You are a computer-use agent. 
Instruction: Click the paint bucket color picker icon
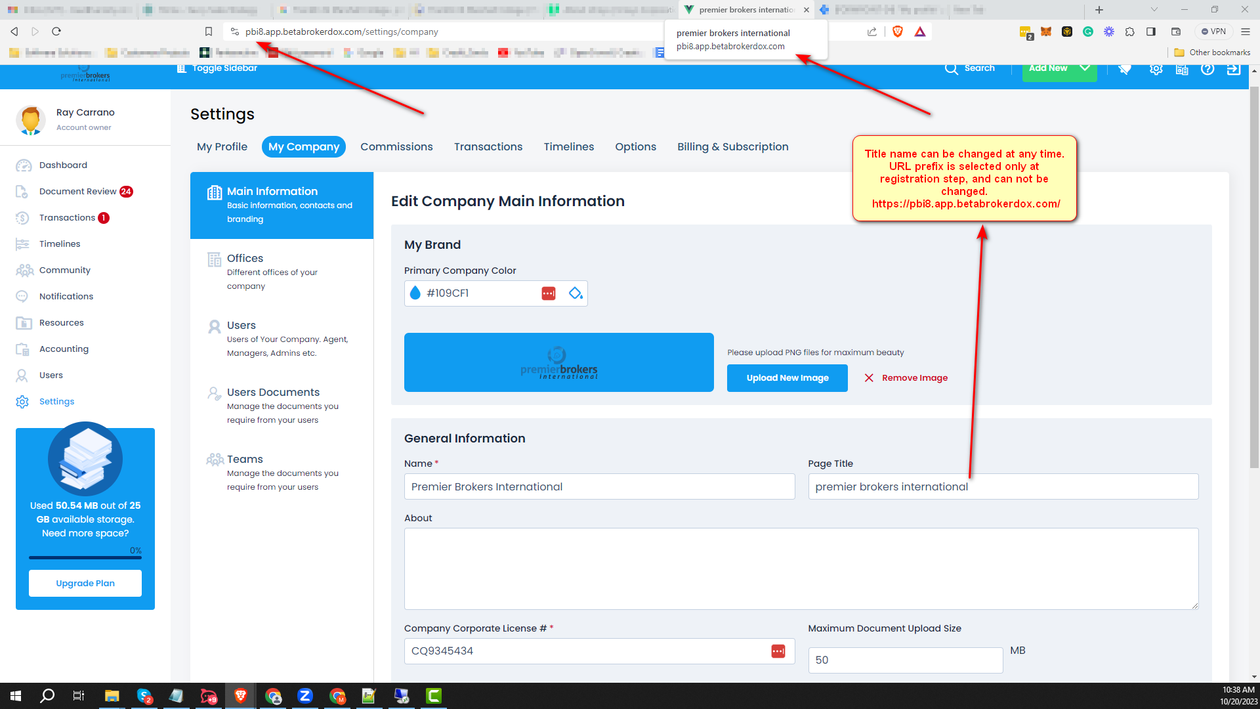(x=576, y=293)
